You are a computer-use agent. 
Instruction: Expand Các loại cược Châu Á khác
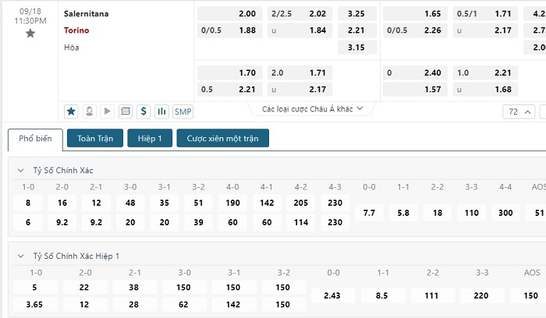click(312, 109)
